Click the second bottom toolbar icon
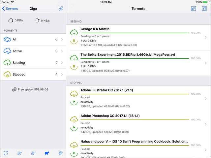The height and width of the screenshot is (158, 211). click(x=19, y=153)
